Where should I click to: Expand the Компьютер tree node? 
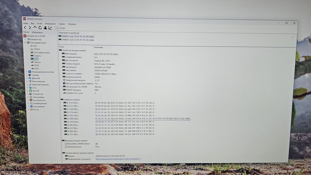pyautogui.click(x=25, y=39)
